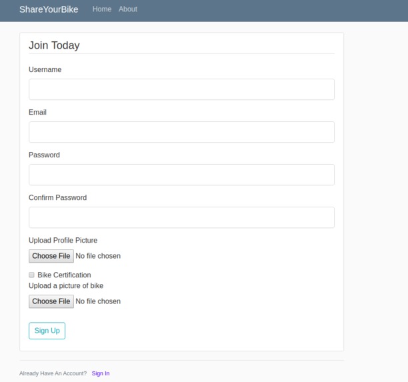Click the Upload a picture of bike label
Screen dimensions: 408x382
click(66, 286)
